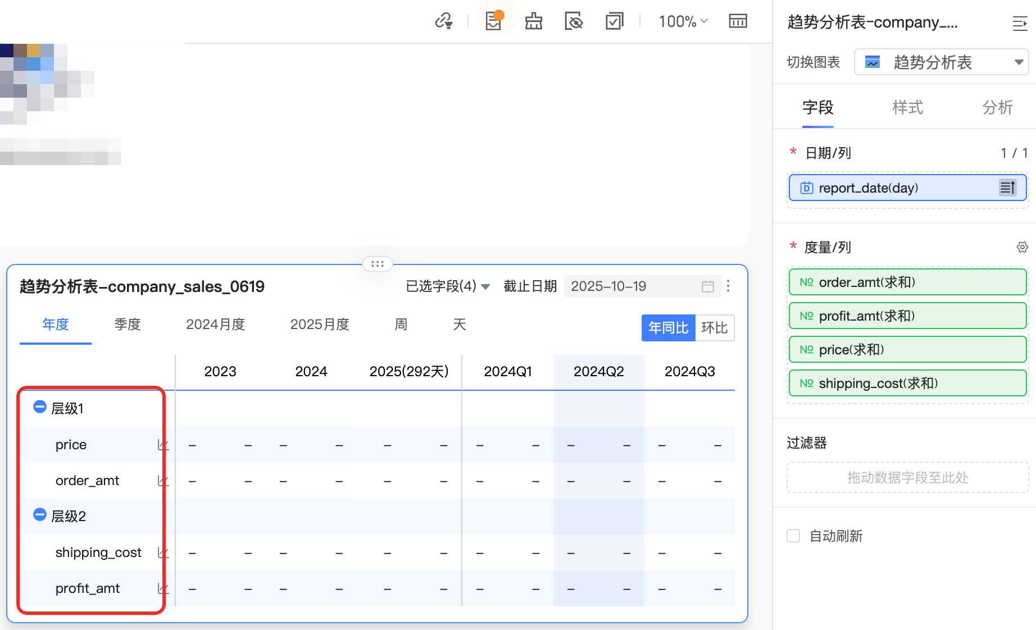The width and height of the screenshot is (1036, 630).
Task: Click the layout table icon in top toolbar
Action: (x=738, y=21)
